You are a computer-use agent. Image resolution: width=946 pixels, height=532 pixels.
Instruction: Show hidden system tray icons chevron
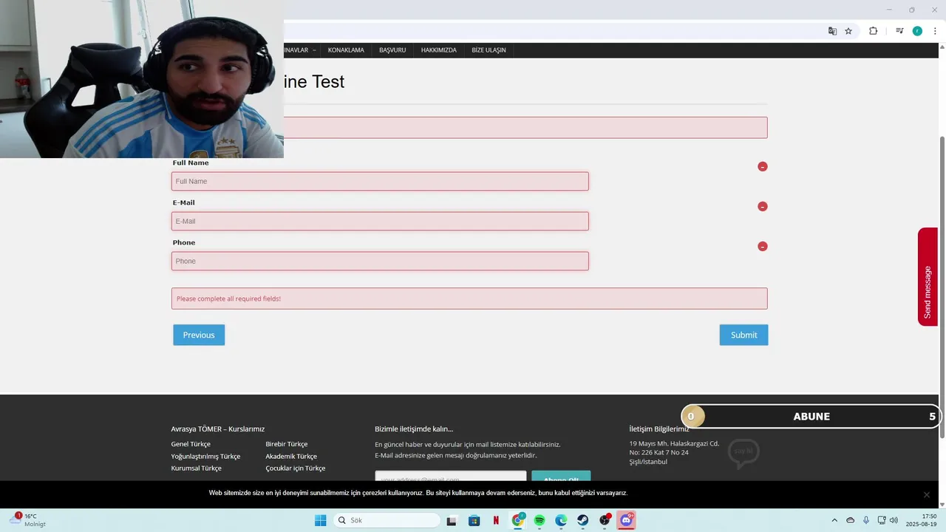(834, 520)
